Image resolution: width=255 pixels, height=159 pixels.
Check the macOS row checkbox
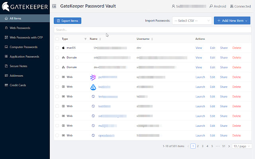click(57, 48)
